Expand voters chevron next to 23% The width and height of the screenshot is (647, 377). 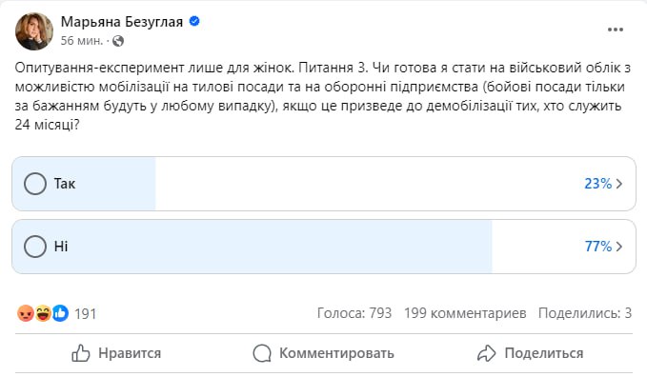tap(619, 184)
